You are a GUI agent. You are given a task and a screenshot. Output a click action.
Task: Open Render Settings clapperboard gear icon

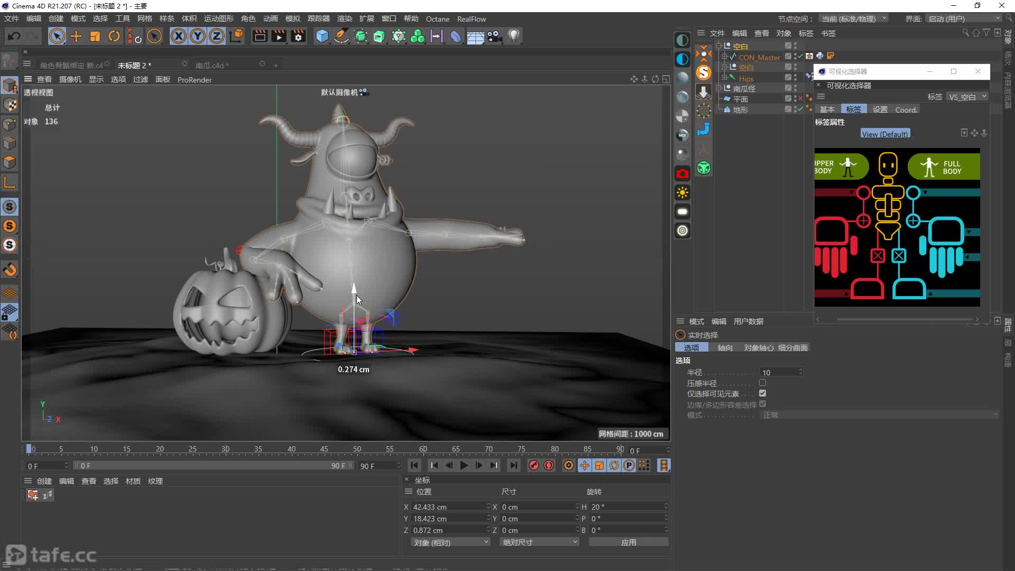[298, 36]
